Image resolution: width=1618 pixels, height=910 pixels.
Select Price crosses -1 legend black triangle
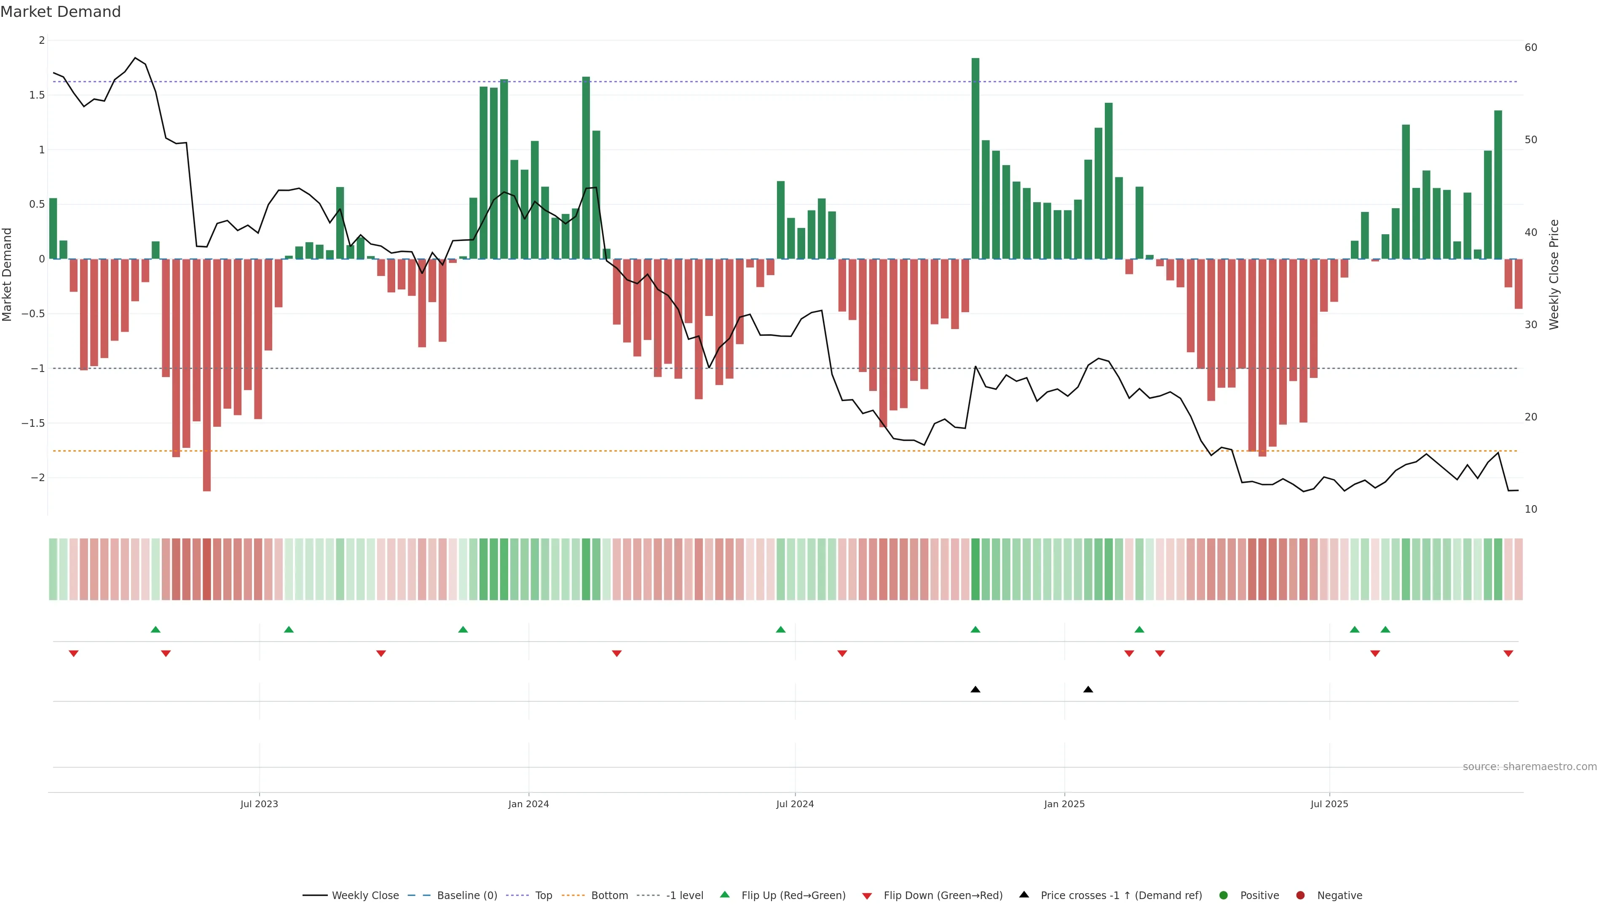click(x=1024, y=894)
